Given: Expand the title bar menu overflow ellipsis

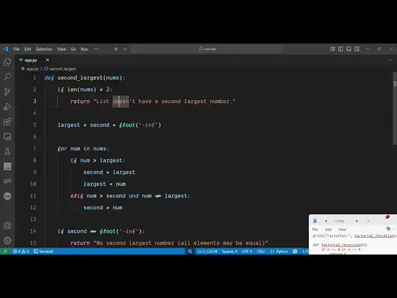Looking at the screenshot, I should [96, 49].
